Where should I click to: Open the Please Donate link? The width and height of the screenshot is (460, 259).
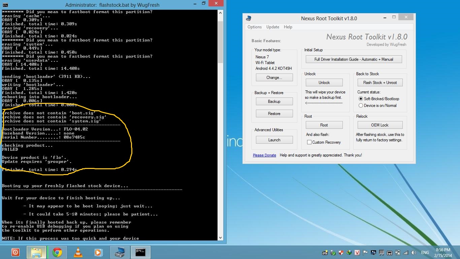pos(264,155)
